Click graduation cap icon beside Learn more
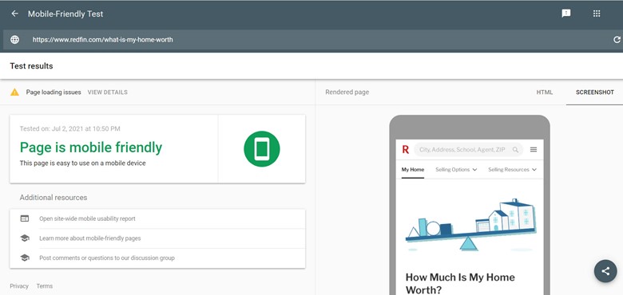The image size is (623, 295). coord(25,238)
